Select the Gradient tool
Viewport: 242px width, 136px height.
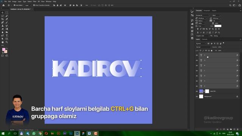pyautogui.click(x=7, y=29)
